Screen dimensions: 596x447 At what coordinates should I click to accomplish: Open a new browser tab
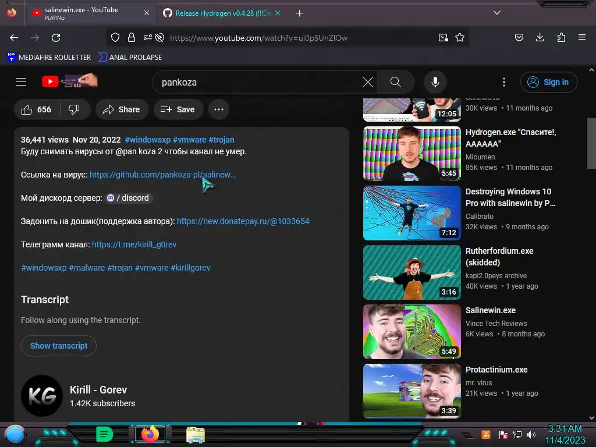pos(300,13)
